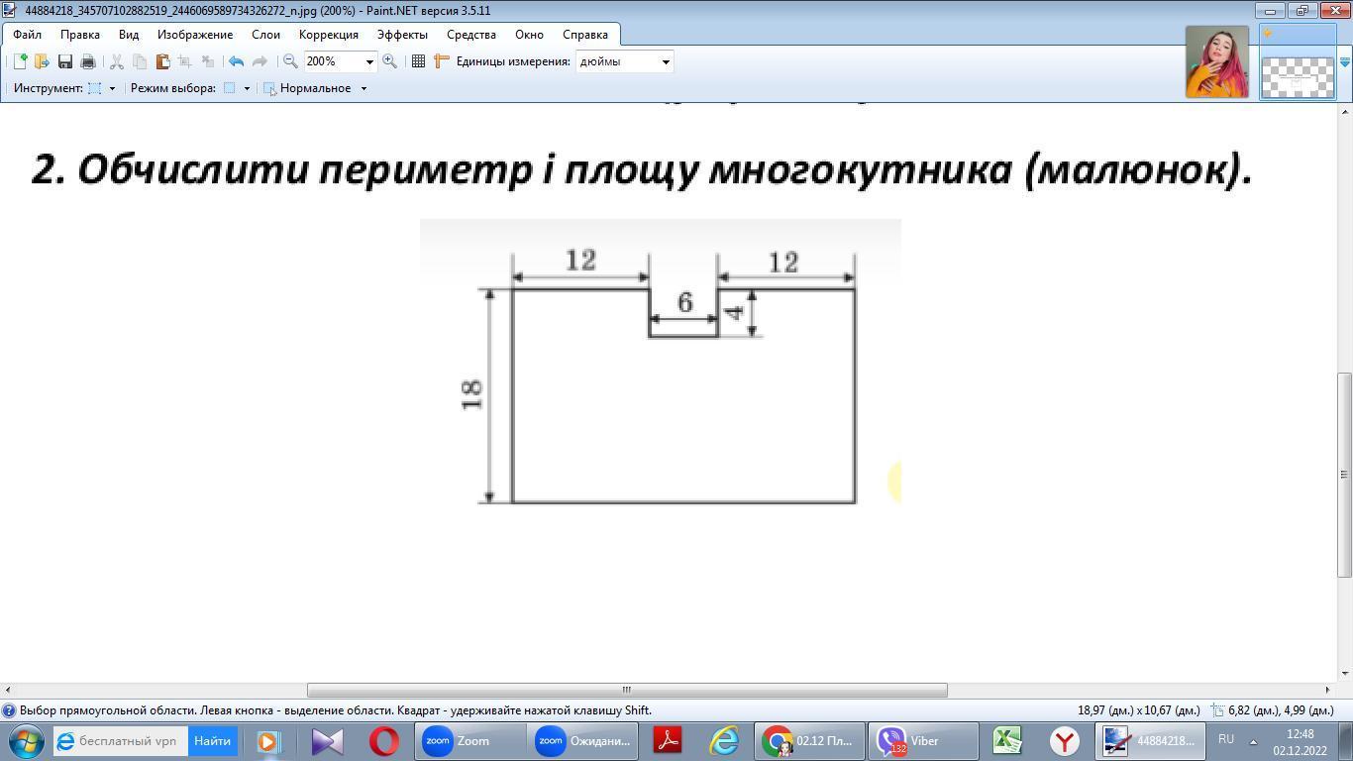This screenshot has width=1353, height=761.
Task: Undo the last action with arrow icon
Action: (x=236, y=61)
